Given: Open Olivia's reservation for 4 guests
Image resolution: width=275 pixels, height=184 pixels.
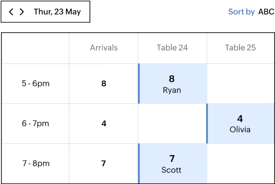Looking at the screenshot, I should (x=240, y=123).
